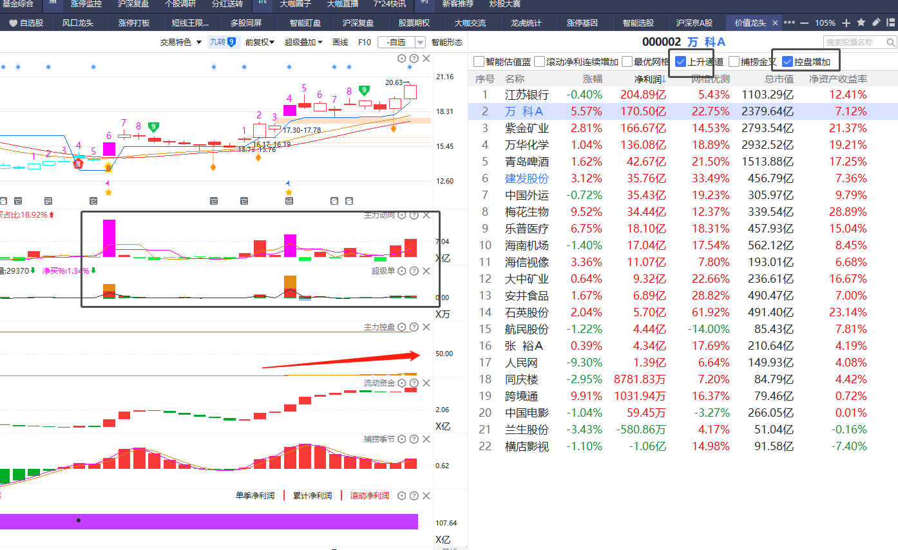Viewport: 898px width, 550px height.
Task: Open settings icon of 流动资金 indicator
Action: coord(403,383)
